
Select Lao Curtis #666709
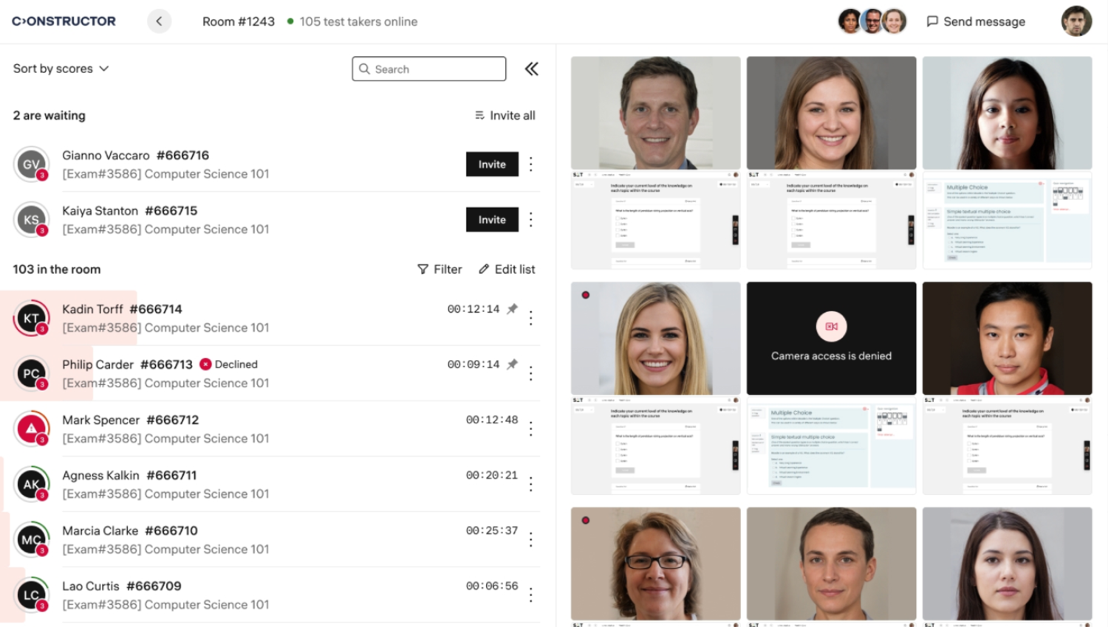click(122, 586)
